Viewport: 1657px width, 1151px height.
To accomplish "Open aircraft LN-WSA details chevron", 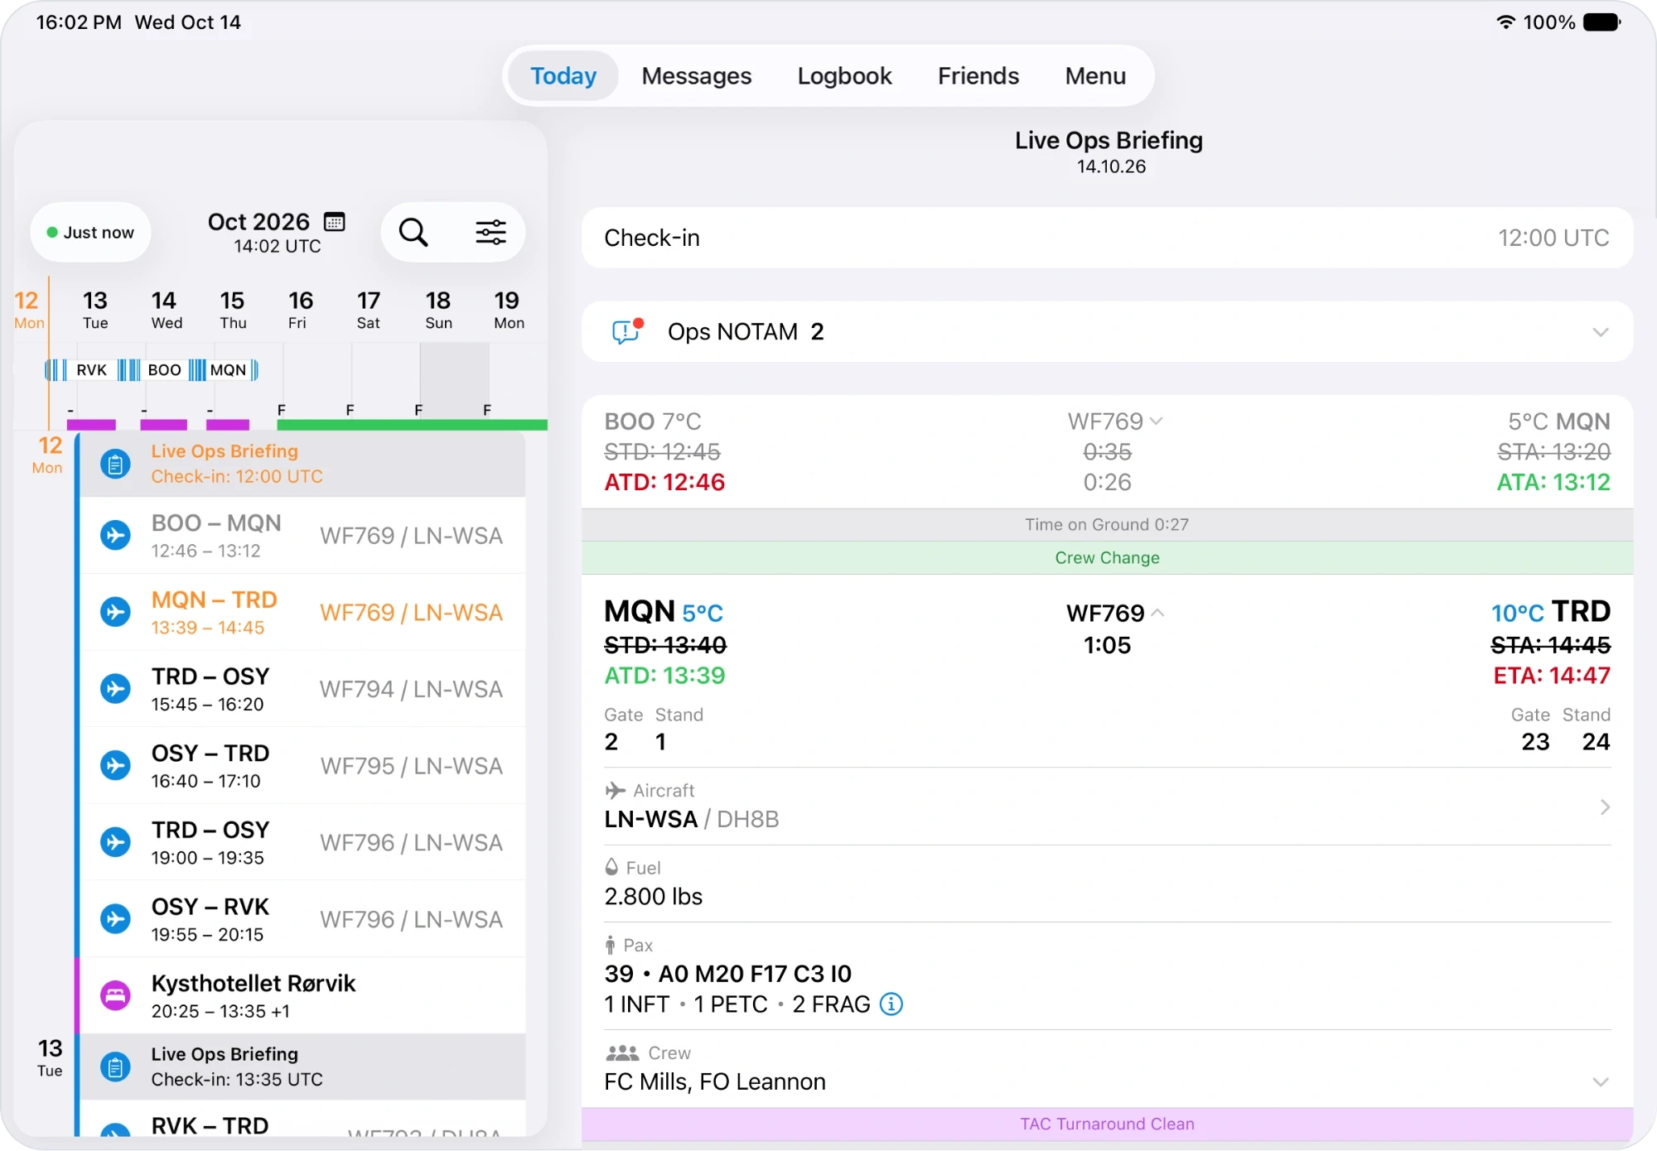I will click(x=1605, y=807).
